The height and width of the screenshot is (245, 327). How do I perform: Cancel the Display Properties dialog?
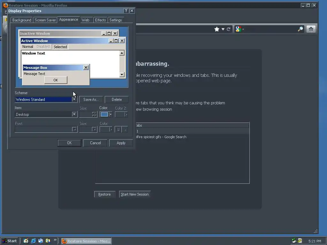[x=95, y=143]
